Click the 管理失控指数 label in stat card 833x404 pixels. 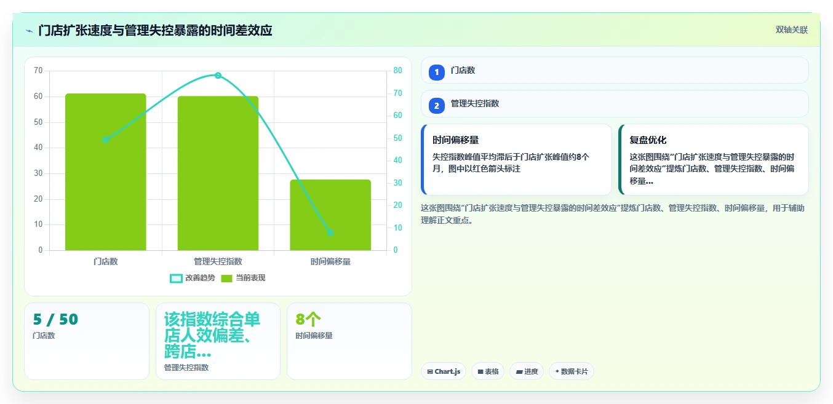click(186, 368)
